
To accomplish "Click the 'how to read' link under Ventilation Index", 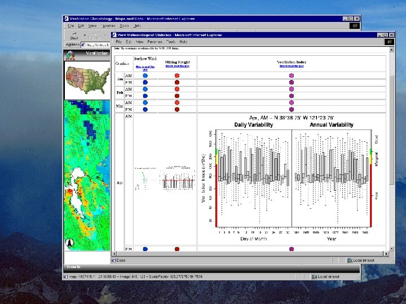I will tap(292, 65).
